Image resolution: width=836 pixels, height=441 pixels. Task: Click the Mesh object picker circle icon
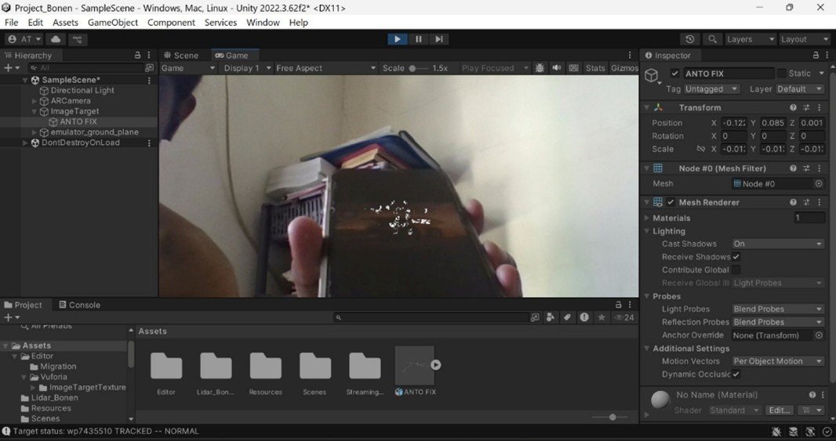click(x=819, y=183)
